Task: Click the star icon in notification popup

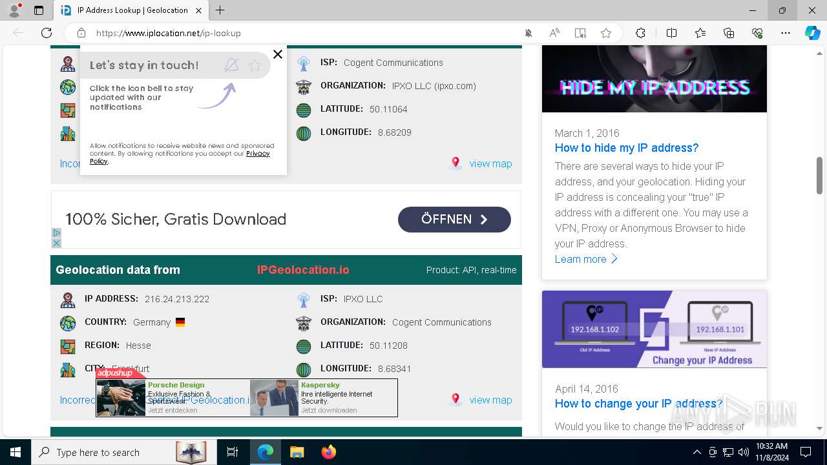Action: tap(255, 65)
